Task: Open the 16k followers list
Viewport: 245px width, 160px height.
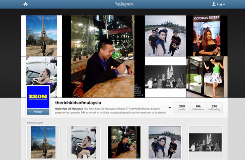Action: point(198,108)
